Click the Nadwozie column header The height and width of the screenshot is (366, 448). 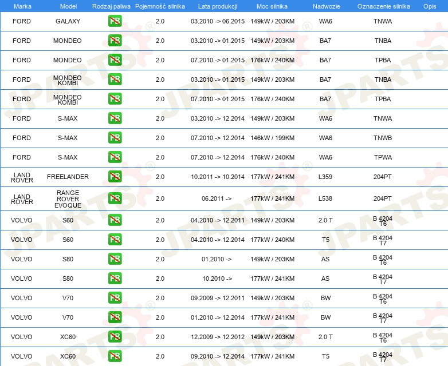click(x=327, y=6)
